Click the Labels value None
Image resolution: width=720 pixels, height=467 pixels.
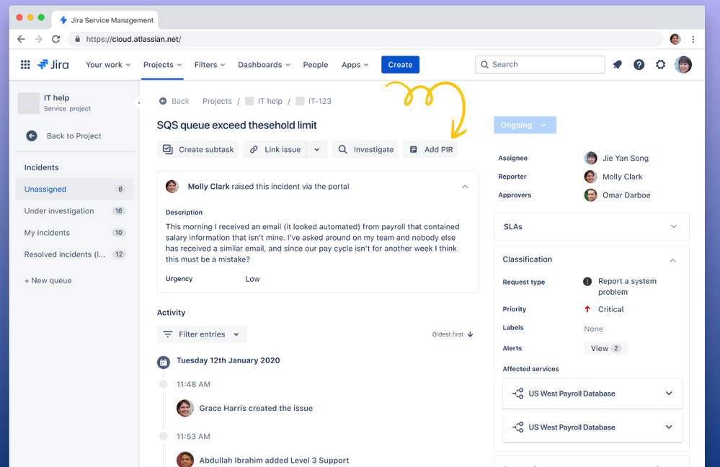click(593, 329)
